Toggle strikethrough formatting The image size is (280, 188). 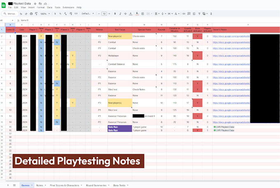point(125,14)
